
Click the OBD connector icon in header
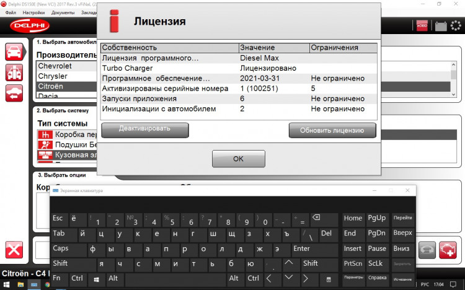(421, 27)
